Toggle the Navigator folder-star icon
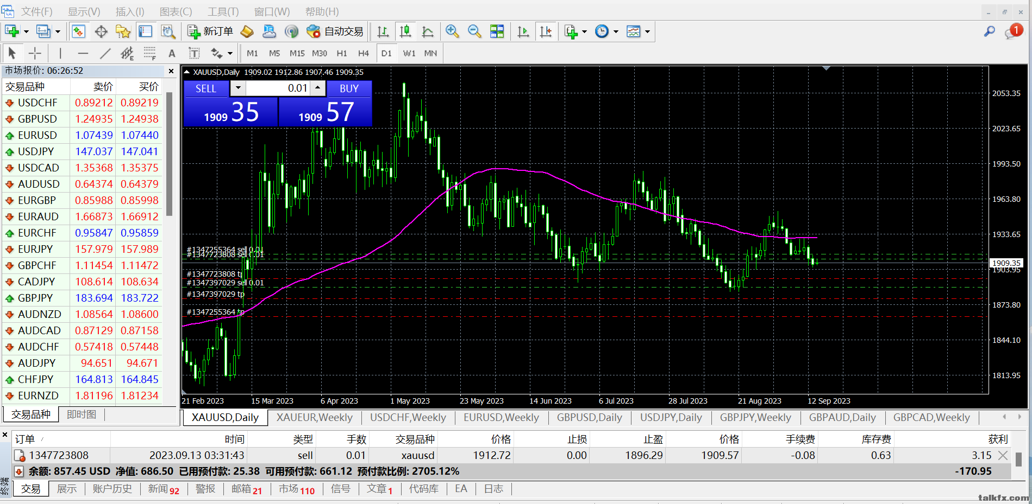 123,31
